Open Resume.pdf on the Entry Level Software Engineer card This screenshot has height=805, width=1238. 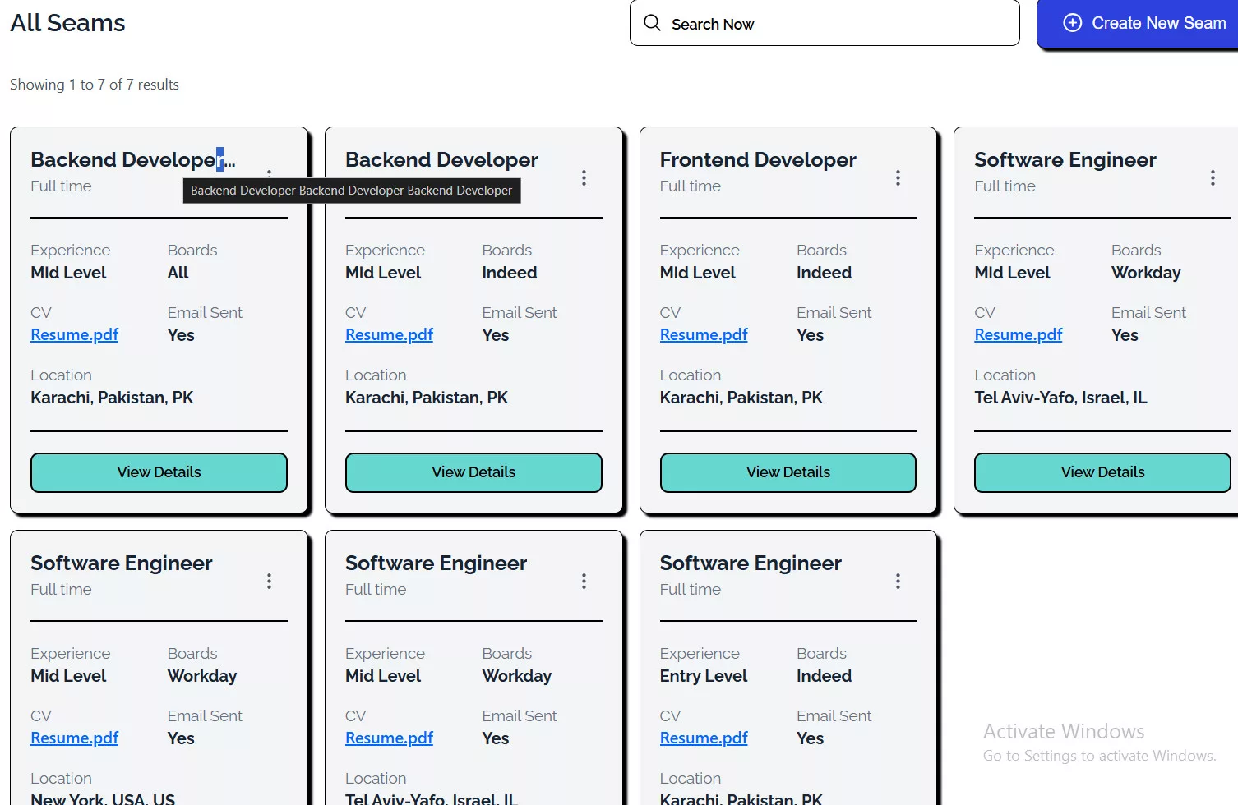pyautogui.click(x=704, y=738)
